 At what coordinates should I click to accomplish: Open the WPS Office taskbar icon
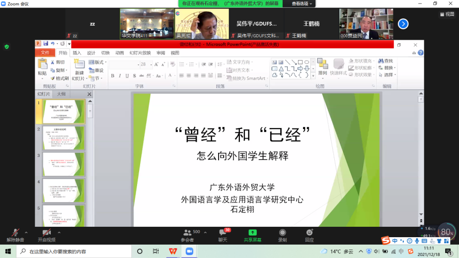172,252
